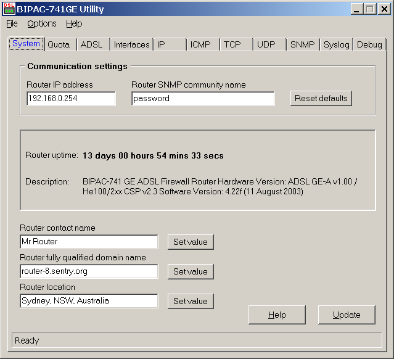Open the File menu
The image size is (394, 359).
coord(12,23)
